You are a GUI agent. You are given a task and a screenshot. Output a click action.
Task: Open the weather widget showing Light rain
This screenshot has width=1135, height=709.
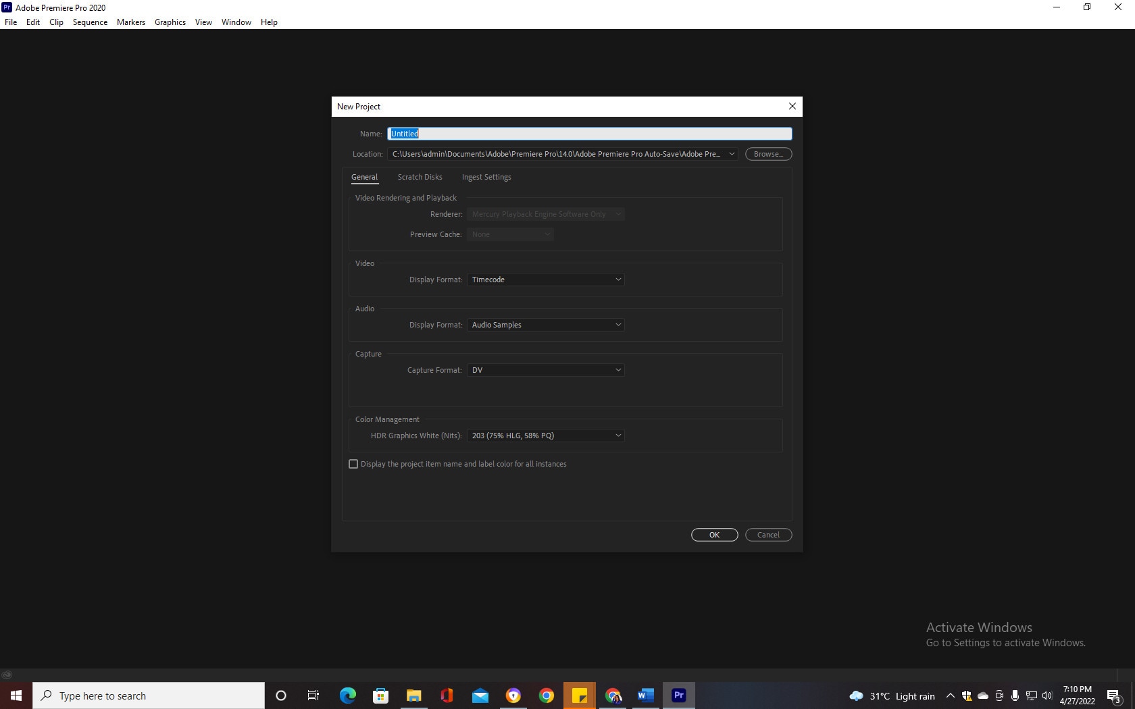892,695
